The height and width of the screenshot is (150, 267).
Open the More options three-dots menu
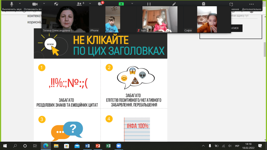(x=251, y=4)
